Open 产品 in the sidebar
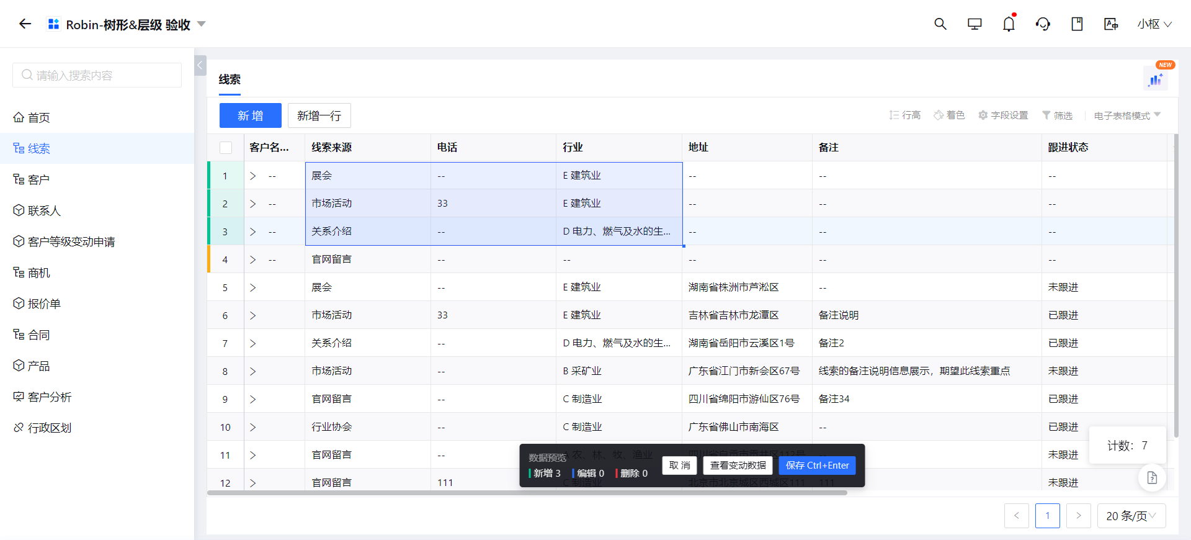The height and width of the screenshot is (540, 1191). coord(97,366)
